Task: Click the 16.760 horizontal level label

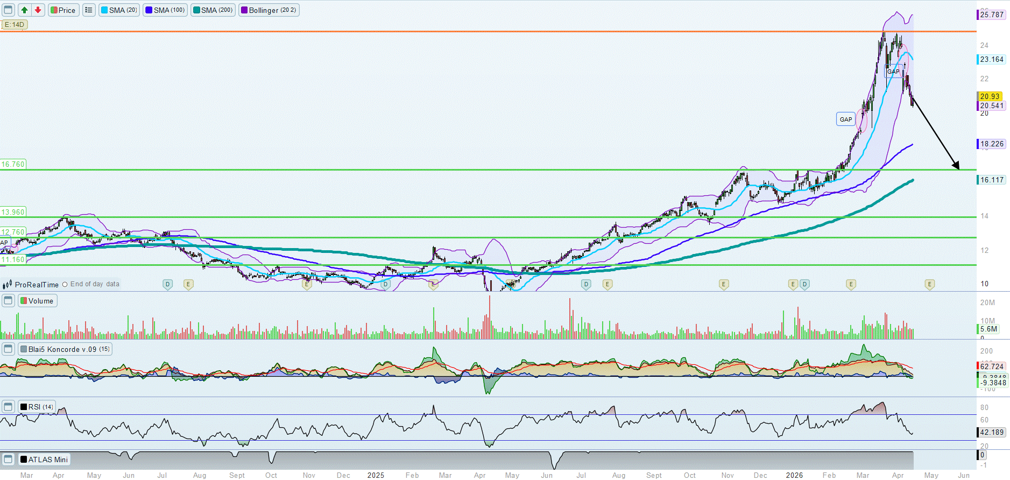Action: click(13, 165)
